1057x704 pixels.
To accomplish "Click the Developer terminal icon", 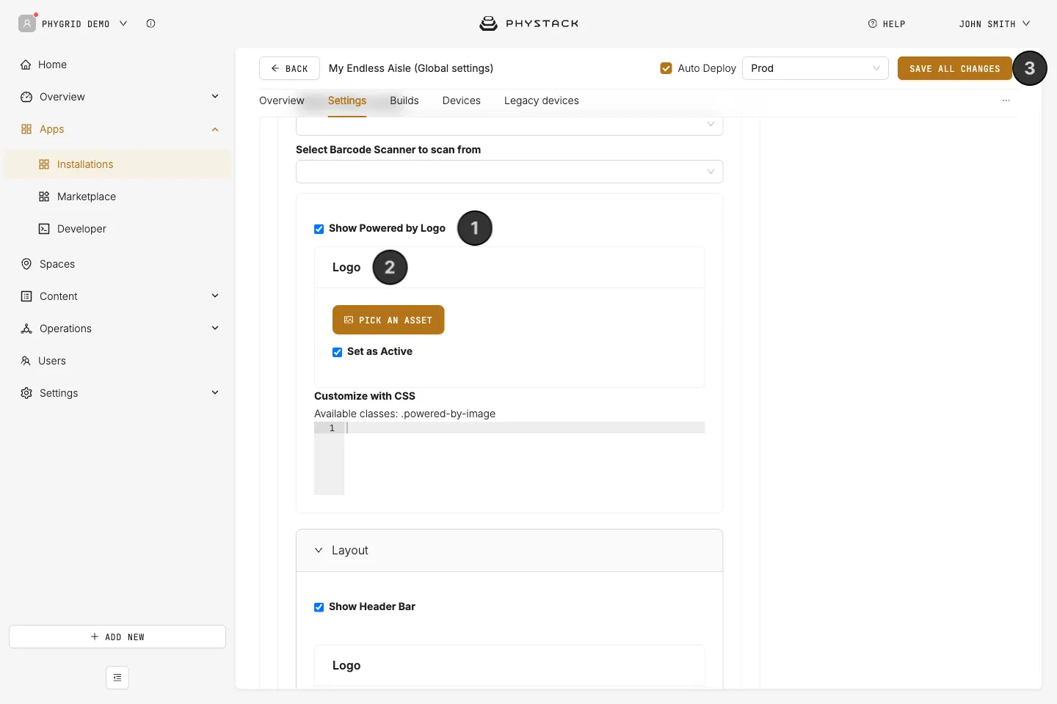I will [x=44, y=229].
